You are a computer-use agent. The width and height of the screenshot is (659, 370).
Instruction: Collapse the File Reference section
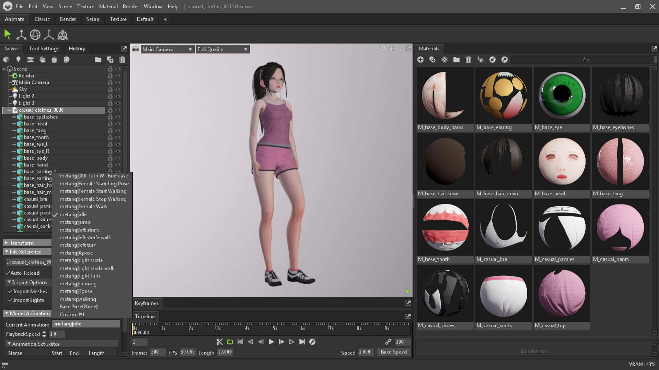(7, 252)
